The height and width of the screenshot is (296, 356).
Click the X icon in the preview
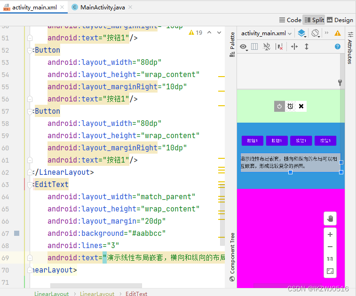pos(301,106)
